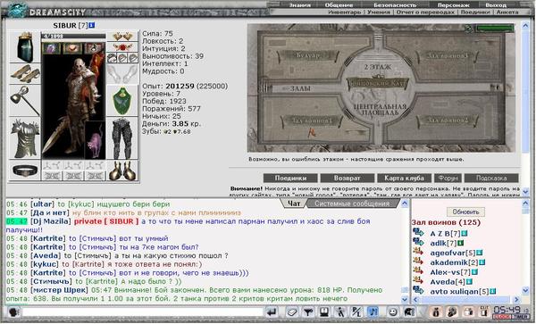Image resolution: width=536 pixels, height=324 pixels.
Task: Click the funnel filter icon in chat toolbar
Action: point(308,312)
